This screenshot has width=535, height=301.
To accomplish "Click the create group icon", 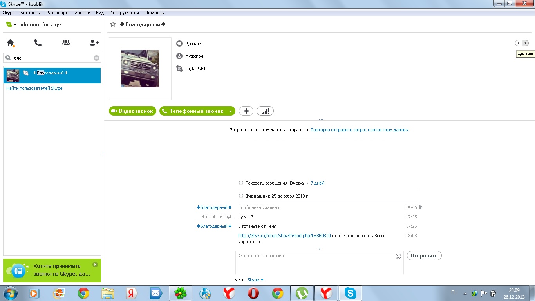I will point(66,43).
